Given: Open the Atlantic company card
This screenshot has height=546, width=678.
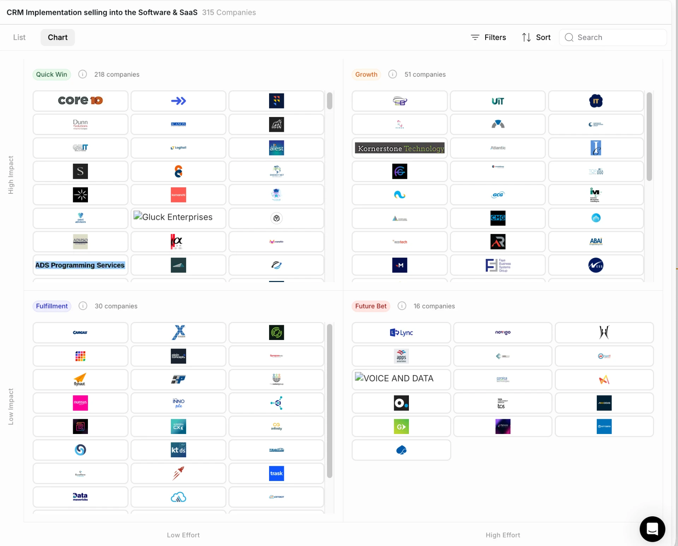Looking at the screenshot, I should pyautogui.click(x=498, y=148).
